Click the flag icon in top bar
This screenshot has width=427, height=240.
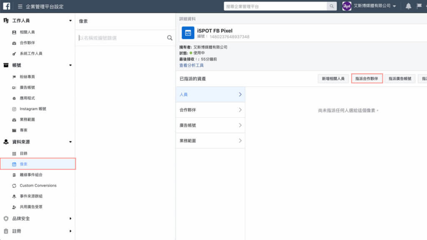point(419,6)
